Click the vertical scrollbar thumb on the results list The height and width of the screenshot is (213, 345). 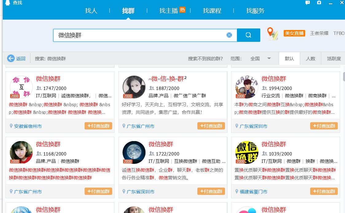(x=344, y=76)
